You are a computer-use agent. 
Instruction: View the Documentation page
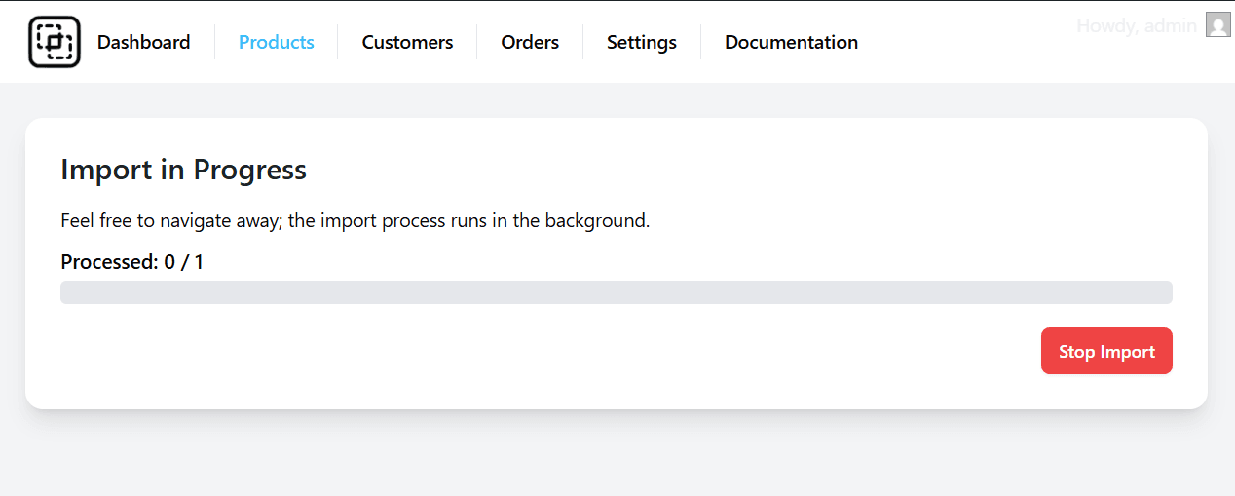pos(791,42)
